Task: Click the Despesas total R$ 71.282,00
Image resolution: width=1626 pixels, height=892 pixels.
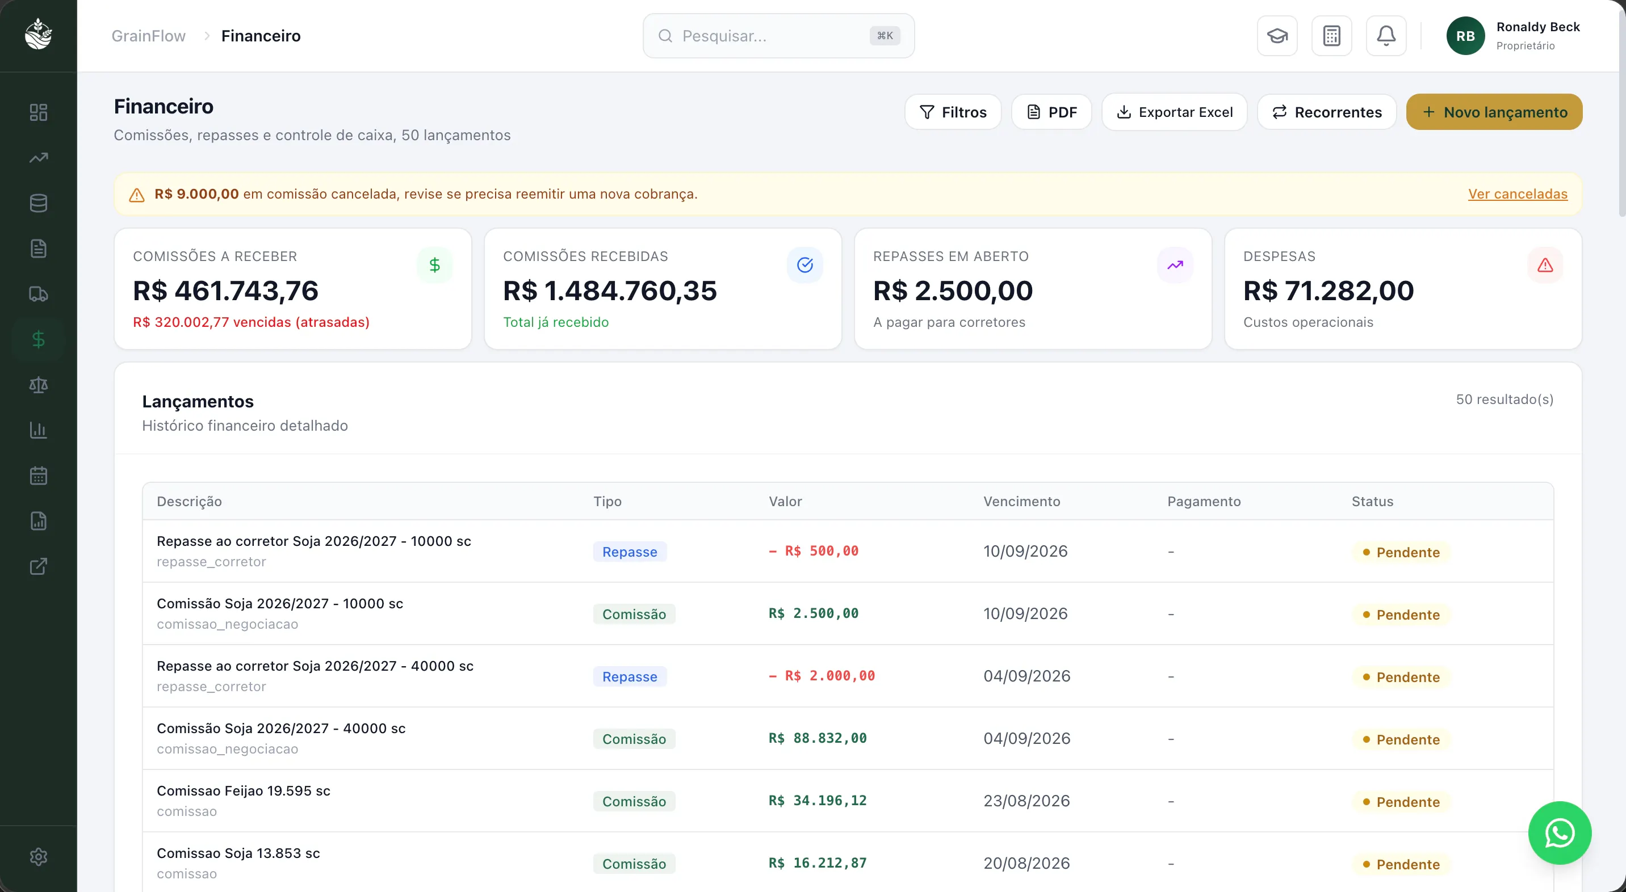Action: tap(1328, 291)
